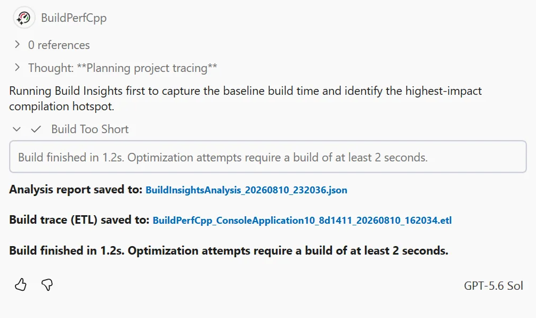Open the BuildPerfCpp ConsoleApplication10 ETL trace link
The height and width of the screenshot is (318, 536).
[302, 221]
